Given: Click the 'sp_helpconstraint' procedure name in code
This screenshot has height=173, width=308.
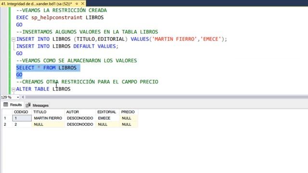Looking at the screenshot, I should (57, 17).
